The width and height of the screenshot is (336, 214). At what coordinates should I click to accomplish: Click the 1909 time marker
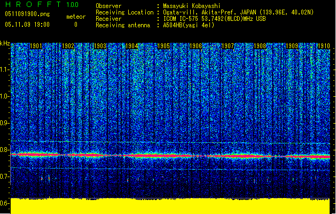coord(292,46)
